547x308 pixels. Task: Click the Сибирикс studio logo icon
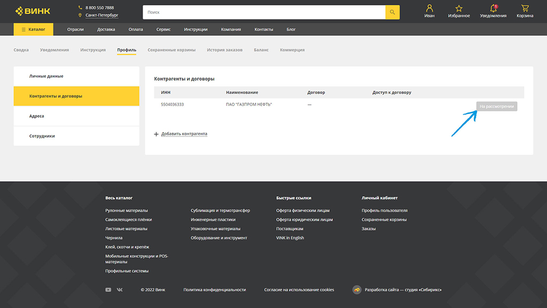point(356,290)
